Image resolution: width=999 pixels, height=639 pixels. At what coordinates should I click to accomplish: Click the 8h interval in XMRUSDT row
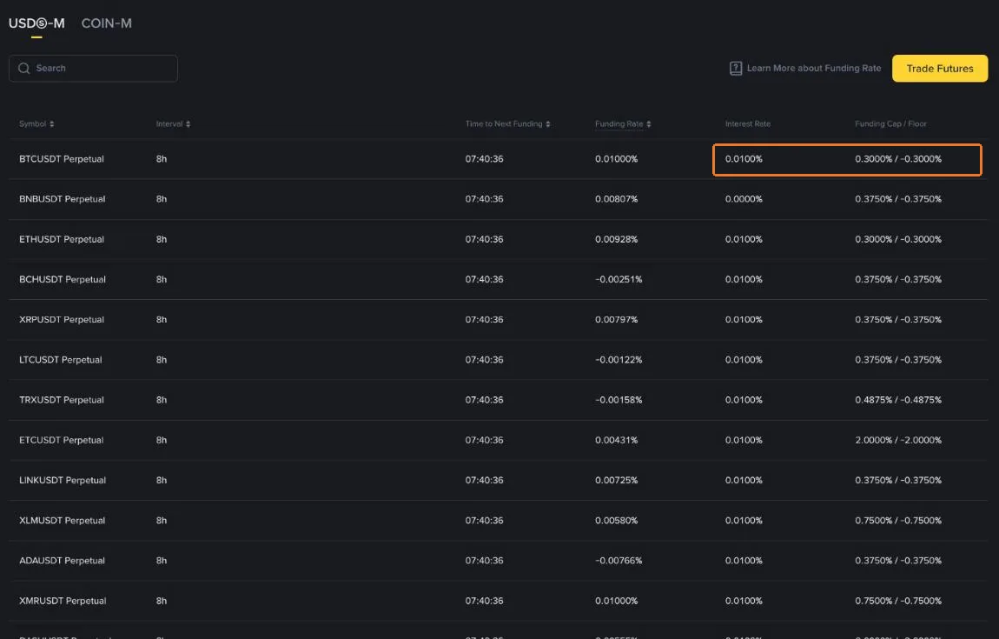click(x=162, y=601)
